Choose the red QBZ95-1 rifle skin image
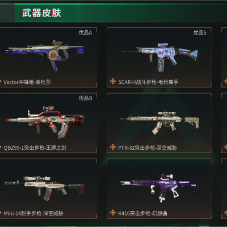 45,122
